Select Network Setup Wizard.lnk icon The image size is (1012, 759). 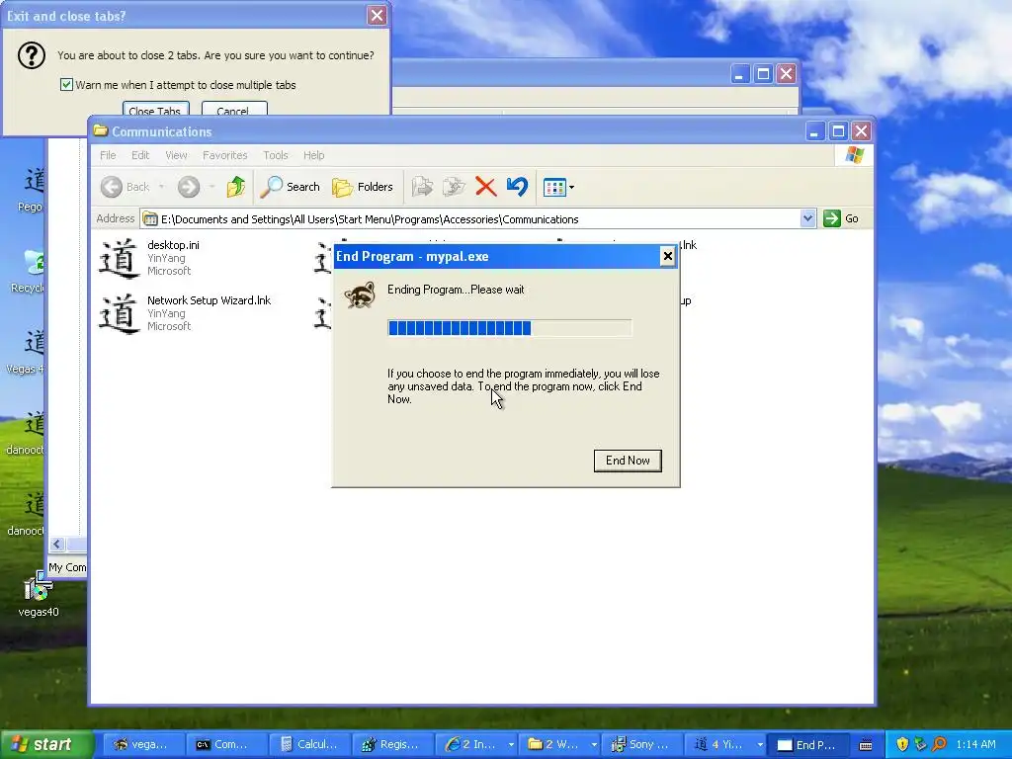119,313
